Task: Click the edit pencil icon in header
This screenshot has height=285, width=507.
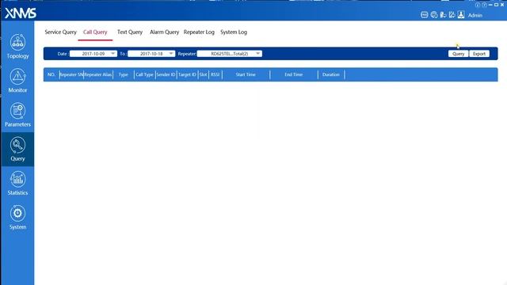Action: click(452, 15)
